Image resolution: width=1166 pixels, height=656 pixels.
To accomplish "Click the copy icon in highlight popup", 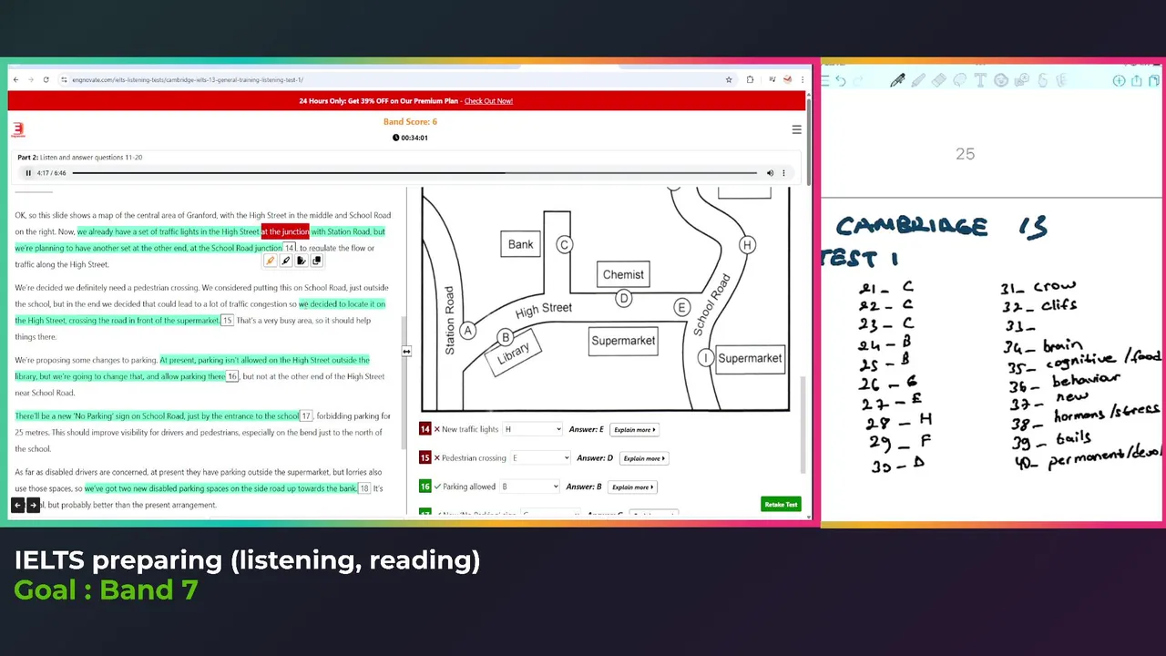I will (317, 261).
